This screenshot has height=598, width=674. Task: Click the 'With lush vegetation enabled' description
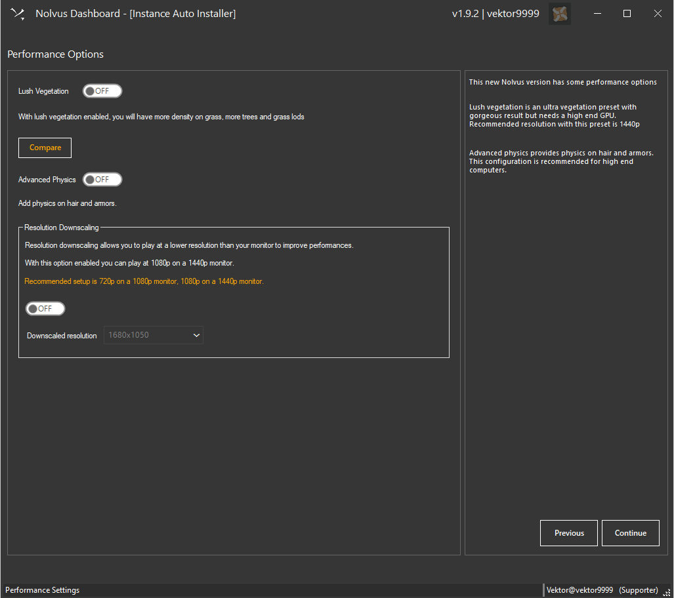click(161, 117)
